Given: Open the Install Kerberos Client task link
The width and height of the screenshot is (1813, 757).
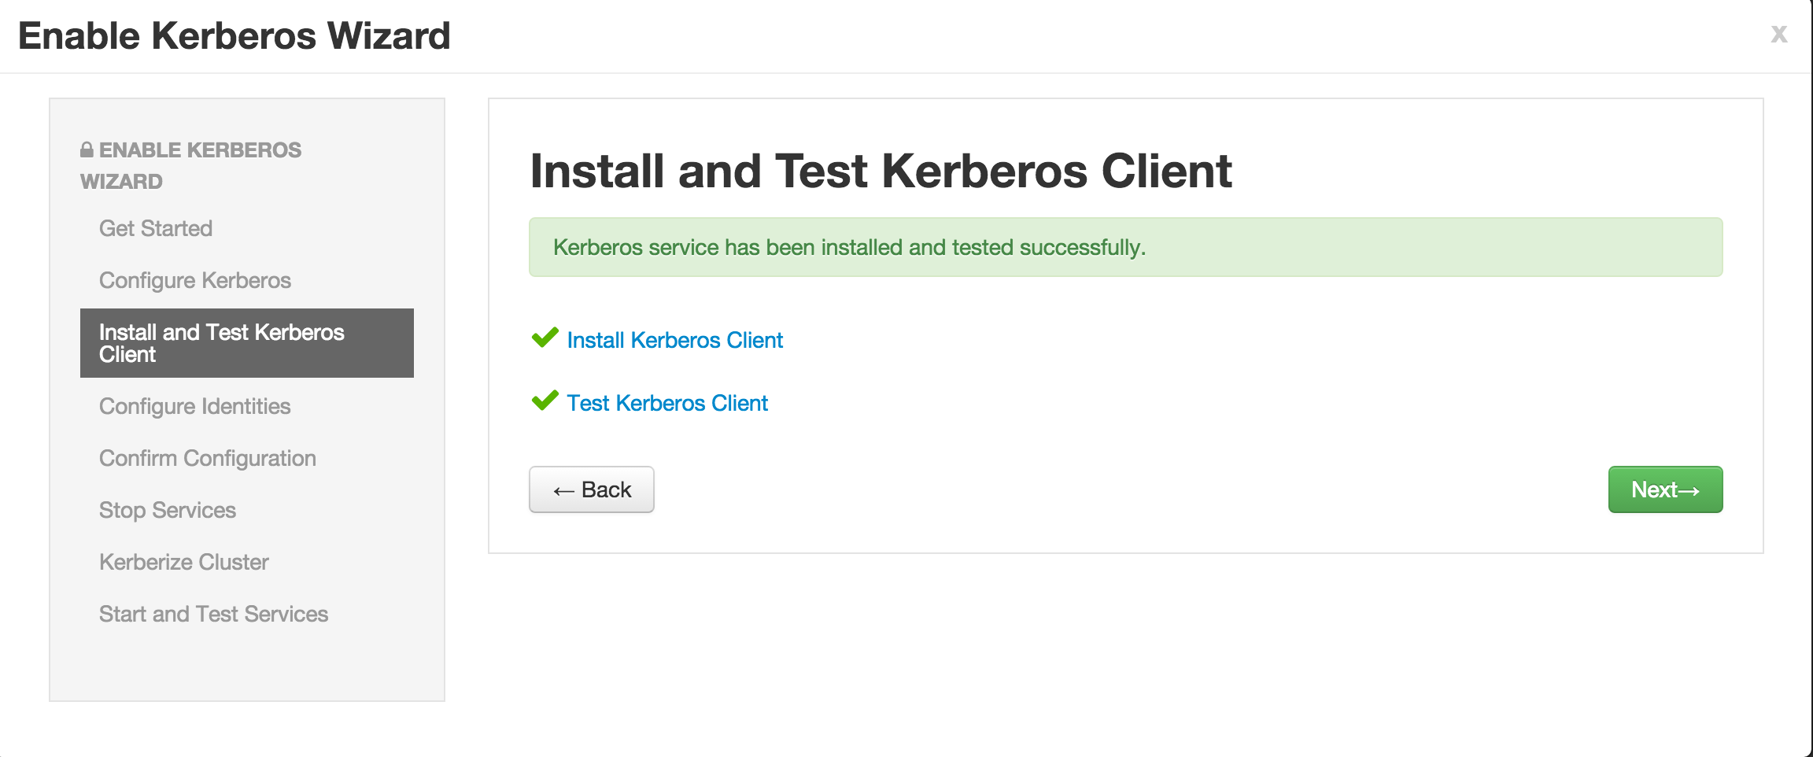Looking at the screenshot, I should coord(675,340).
